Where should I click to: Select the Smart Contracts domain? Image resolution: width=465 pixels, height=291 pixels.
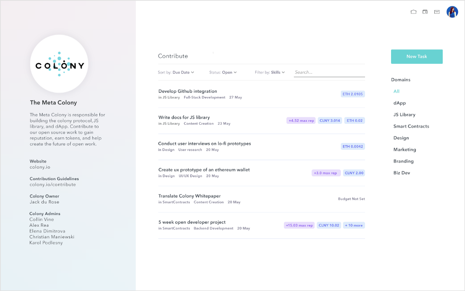coord(411,126)
